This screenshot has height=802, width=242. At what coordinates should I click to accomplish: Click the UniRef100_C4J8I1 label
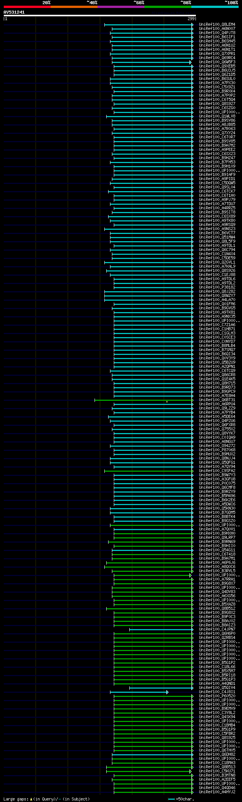[x=217, y=692]
